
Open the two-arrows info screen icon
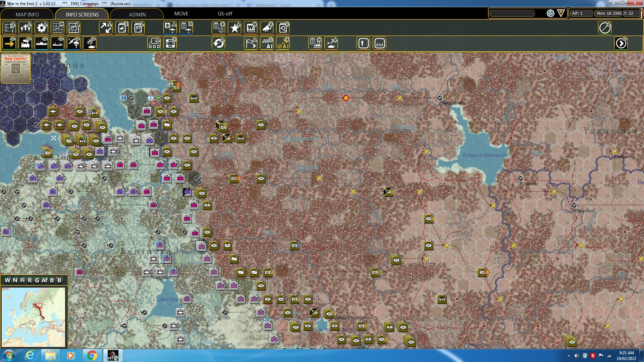[x=106, y=28]
